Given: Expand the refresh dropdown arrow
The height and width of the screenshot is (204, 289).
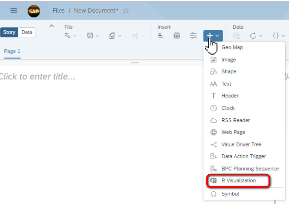Looking at the screenshot, I should [261, 36].
